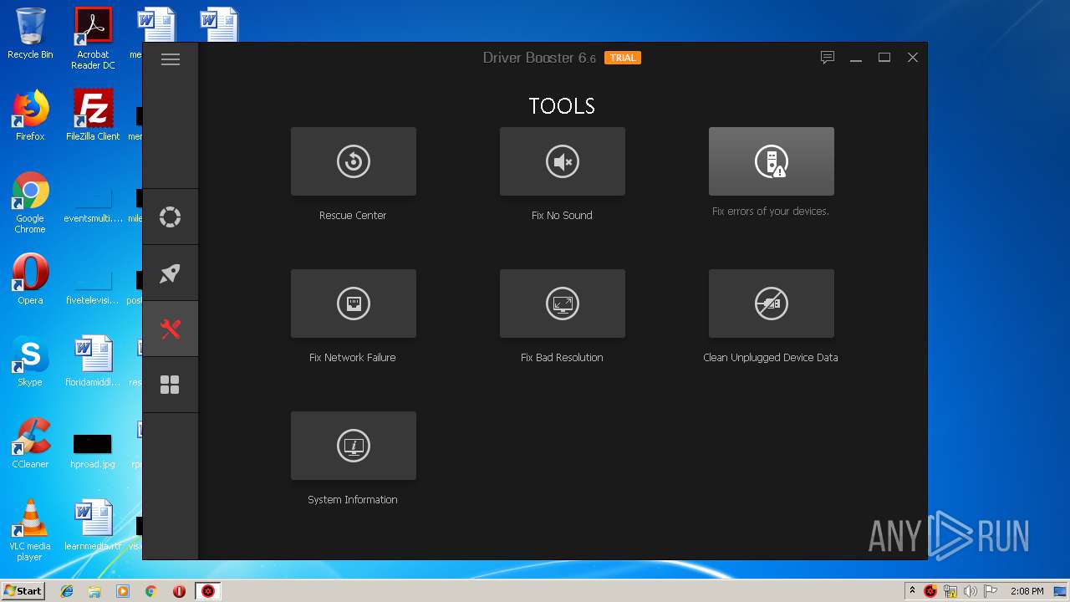Launch the Fix Network Failure tool

click(354, 304)
